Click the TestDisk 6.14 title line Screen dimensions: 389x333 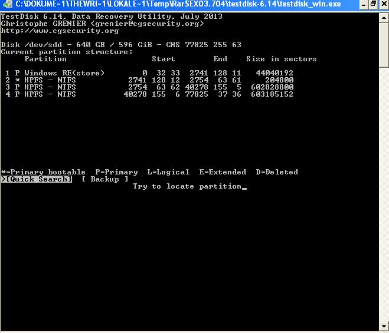coord(112,17)
